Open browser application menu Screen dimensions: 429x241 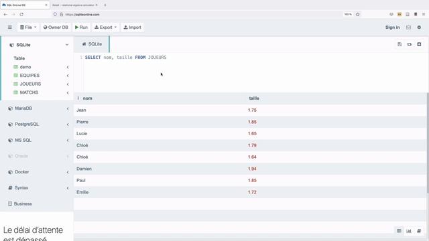click(x=423, y=14)
